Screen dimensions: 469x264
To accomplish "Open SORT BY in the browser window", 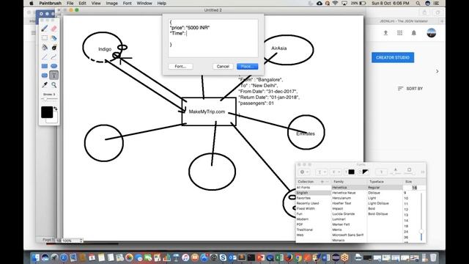I will click(410, 89).
